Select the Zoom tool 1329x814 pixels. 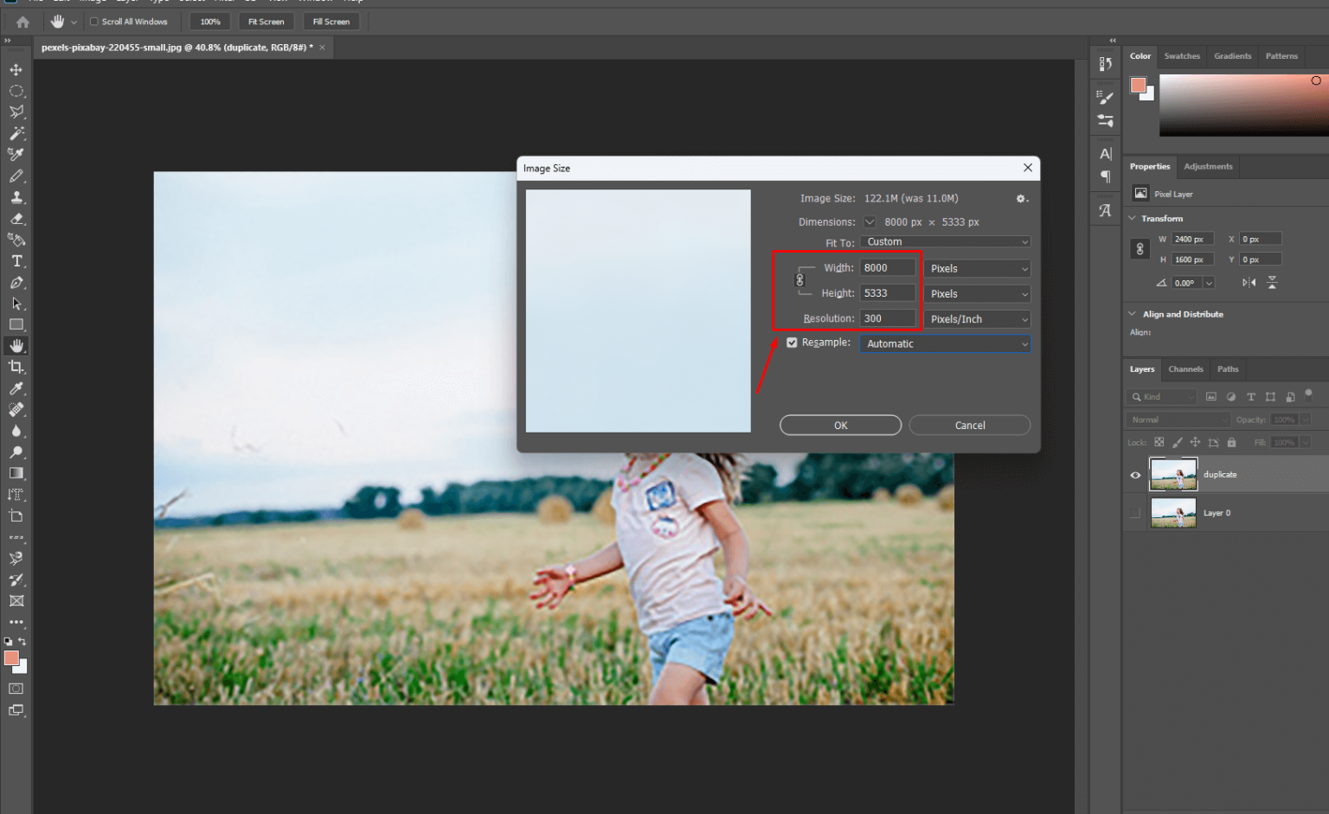(x=16, y=452)
